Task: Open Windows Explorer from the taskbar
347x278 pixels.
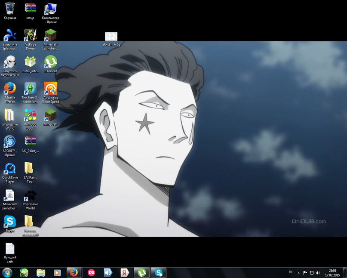Action: (x=41, y=273)
